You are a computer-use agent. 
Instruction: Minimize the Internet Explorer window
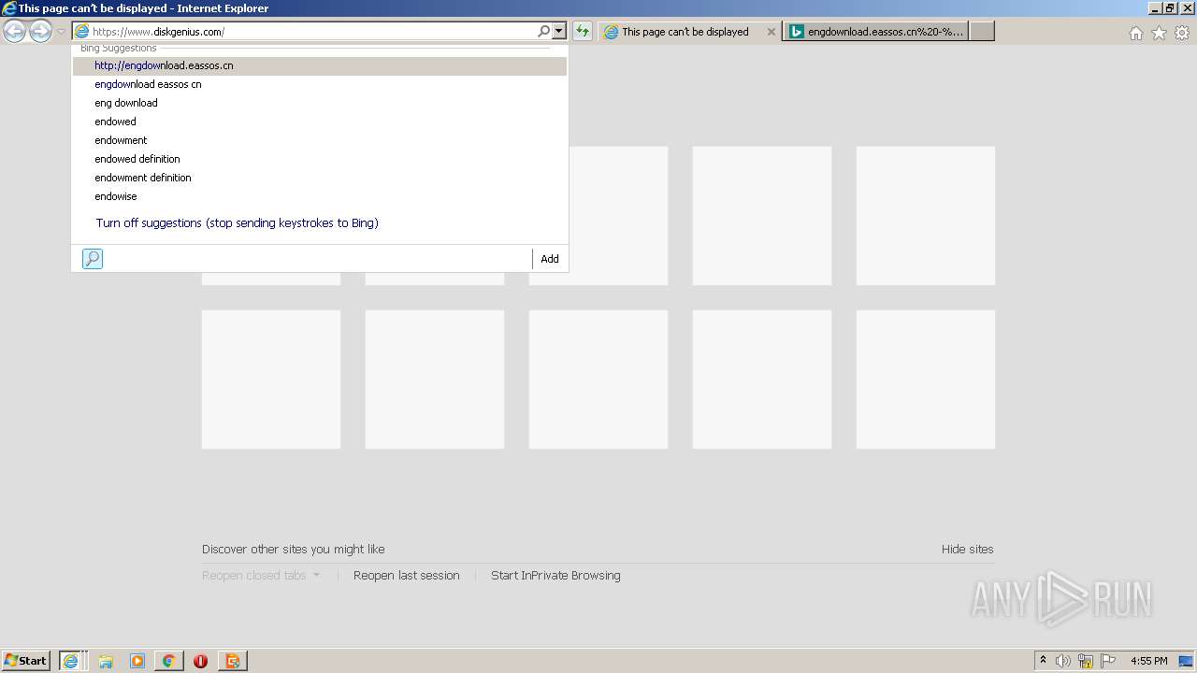pos(1155,8)
